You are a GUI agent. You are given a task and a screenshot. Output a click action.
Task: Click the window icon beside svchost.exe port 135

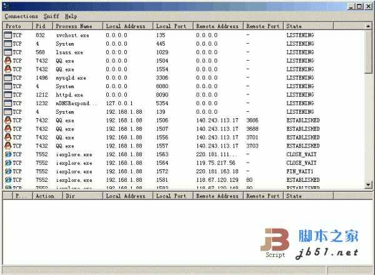pos(8,35)
